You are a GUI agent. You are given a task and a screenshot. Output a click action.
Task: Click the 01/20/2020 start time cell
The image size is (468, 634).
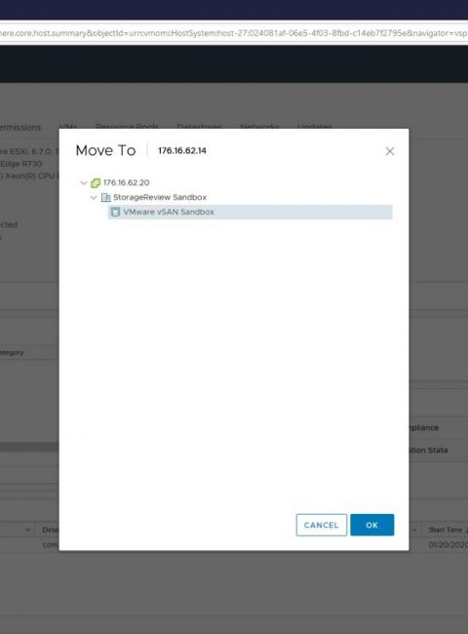[448, 544]
